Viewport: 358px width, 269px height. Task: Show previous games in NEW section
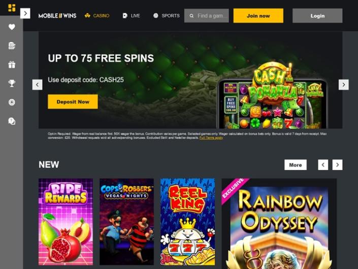click(x=323, y=165)
